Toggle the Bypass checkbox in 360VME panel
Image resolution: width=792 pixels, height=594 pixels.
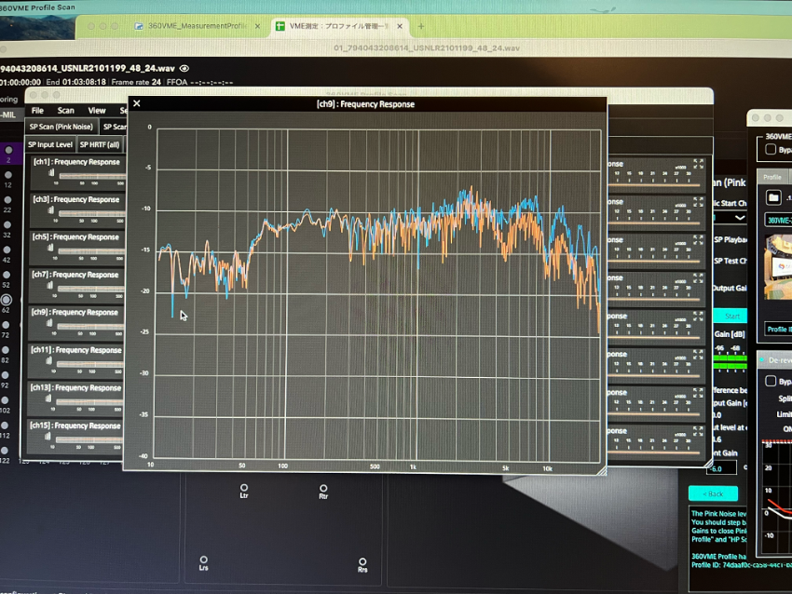[x=771, y=149]
